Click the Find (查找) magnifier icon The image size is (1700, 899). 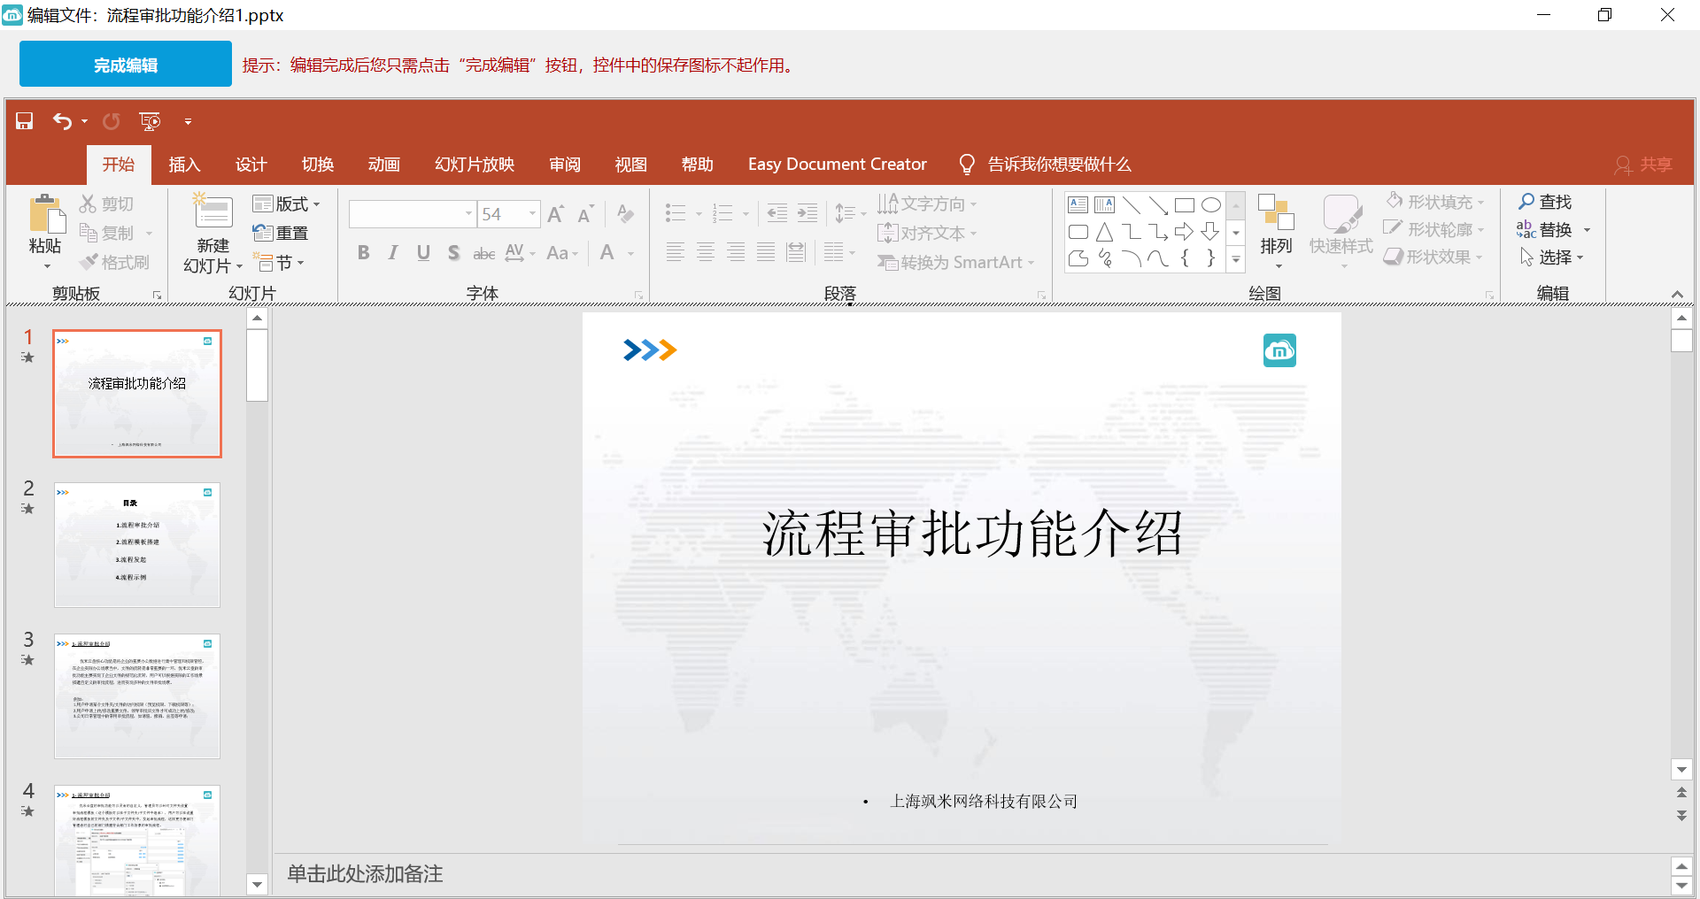tap(1526, 202)
